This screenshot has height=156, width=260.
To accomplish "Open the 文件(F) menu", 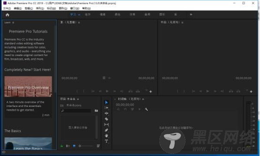I will coord(7,8).
